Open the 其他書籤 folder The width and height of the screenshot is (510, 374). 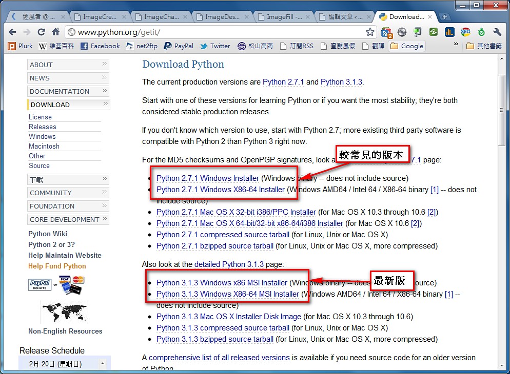point(484,46)
